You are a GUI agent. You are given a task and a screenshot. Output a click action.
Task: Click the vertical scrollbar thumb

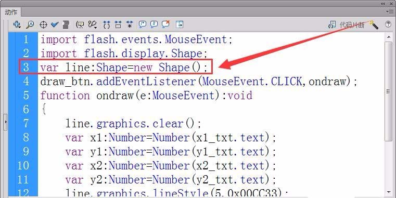click(x=388, y=91)
